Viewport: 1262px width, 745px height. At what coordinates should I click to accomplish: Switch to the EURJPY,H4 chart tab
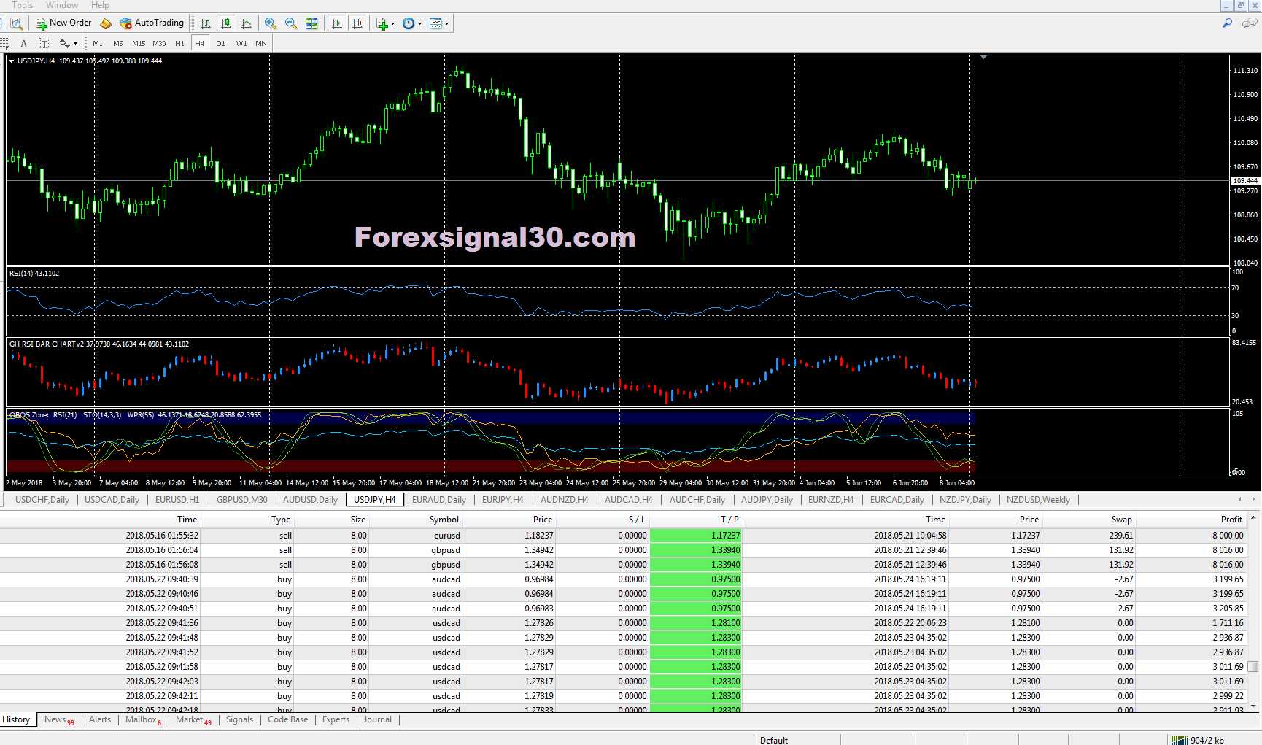[x=503, y=500]
